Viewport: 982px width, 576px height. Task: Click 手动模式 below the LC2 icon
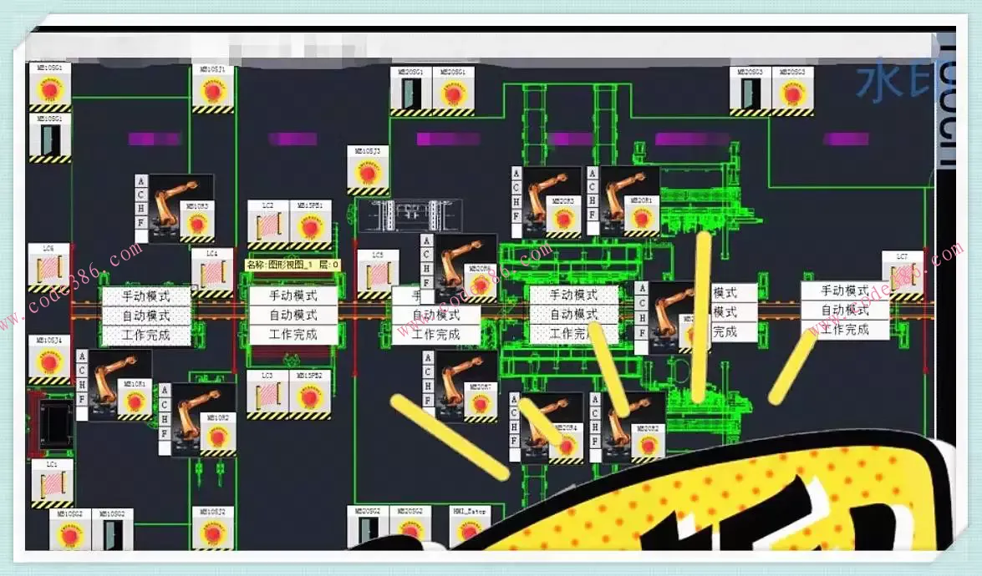(x=293, y=296)
